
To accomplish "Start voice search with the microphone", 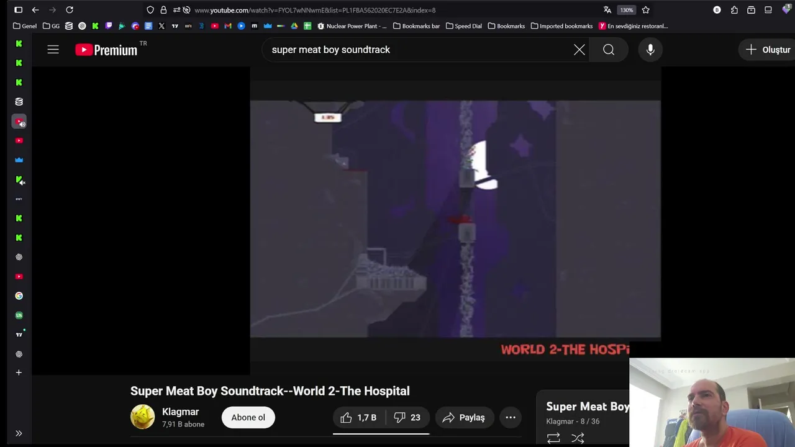I will pos(650,50).
